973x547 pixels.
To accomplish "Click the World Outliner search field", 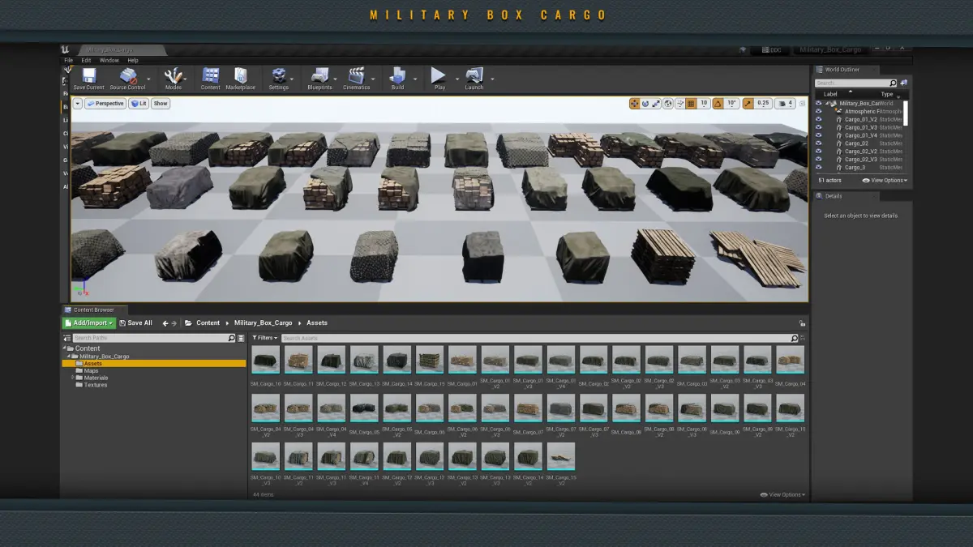I will [856, 83].
